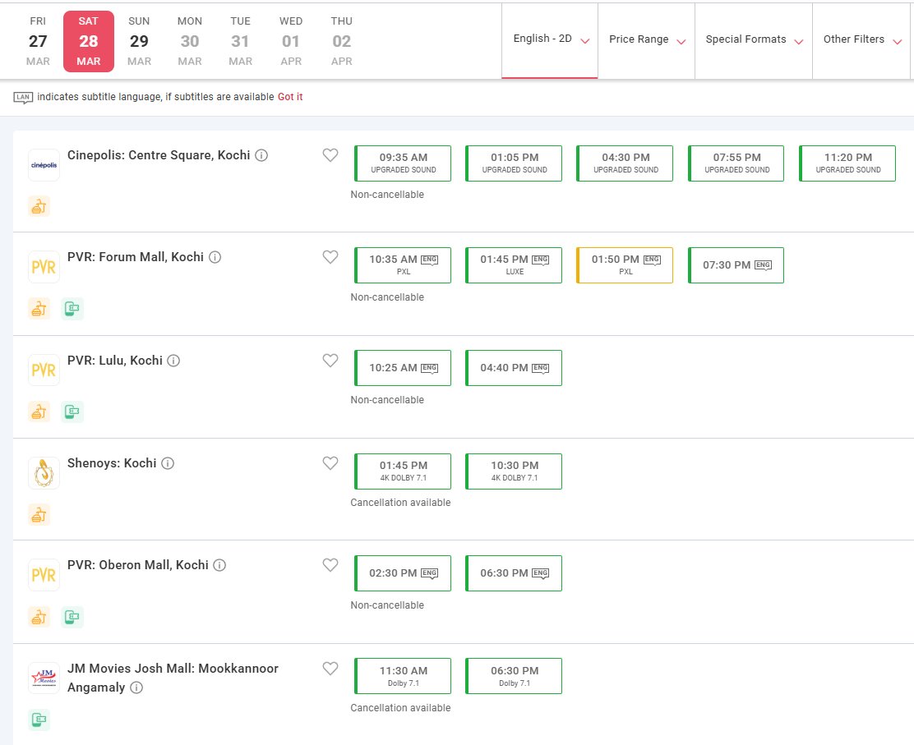The image size is (914, 745).
Task: Select Friday 27 Mar date
Action: 38,41
